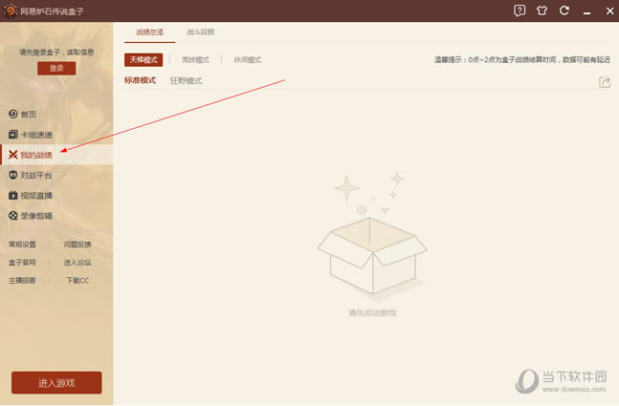Choose the 标准模式 standard format
619x406 pixels.
coord(140,80)
